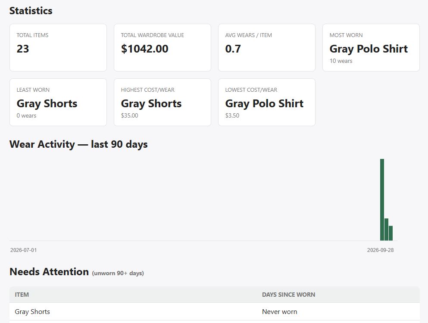The height and width of the screenshot is (323, 428).
Task: Click the Never worn cell
Action: pyautogui.click(x=279, y=311)
